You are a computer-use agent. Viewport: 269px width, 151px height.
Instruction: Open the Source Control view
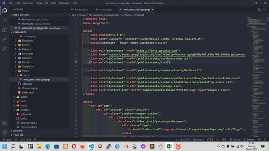pos(5,49)
